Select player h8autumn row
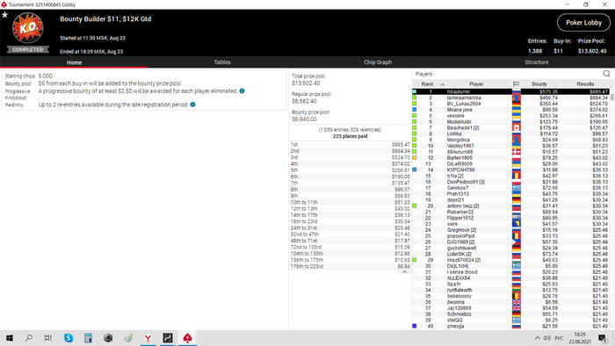 (x=511, y=91)
